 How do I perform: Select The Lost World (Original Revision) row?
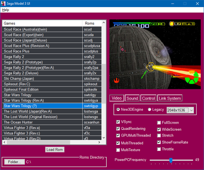[x=52, y=117]
